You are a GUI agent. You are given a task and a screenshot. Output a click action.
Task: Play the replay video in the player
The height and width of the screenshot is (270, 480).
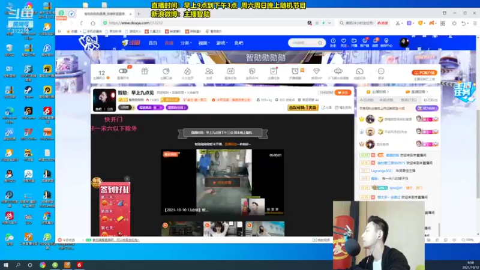[x=223, y=182]
